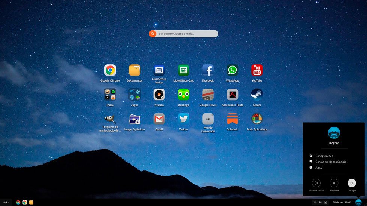Launch LibreOffice Writer

(x=159, y=70)
